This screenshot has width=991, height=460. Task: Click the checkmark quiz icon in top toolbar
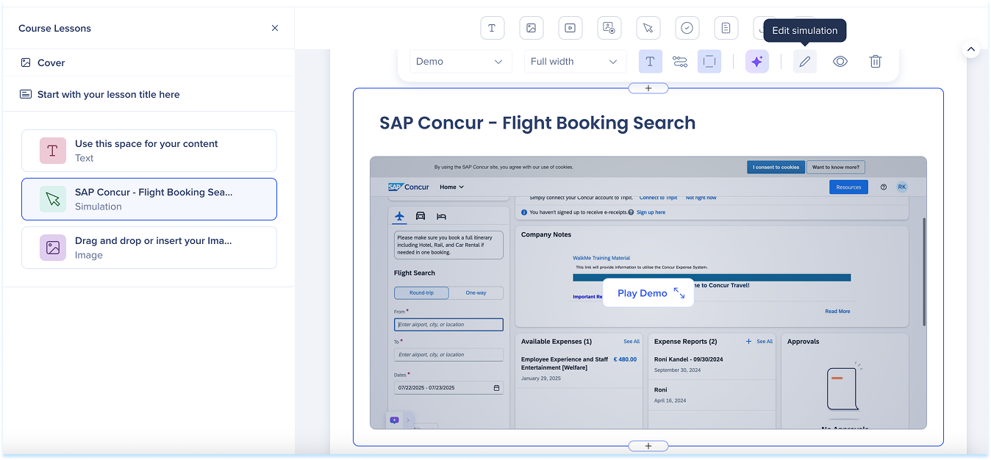point(687,28)
